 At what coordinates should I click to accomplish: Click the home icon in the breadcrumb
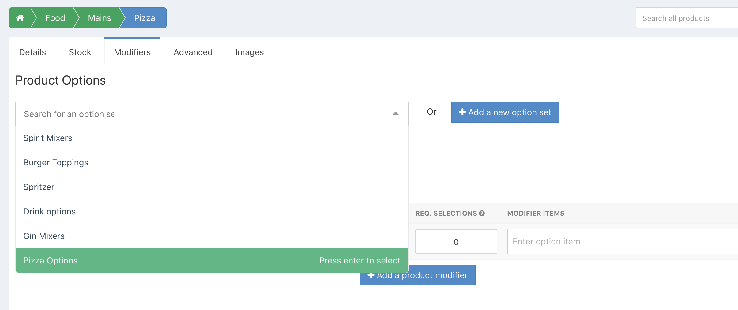(20, 18)
